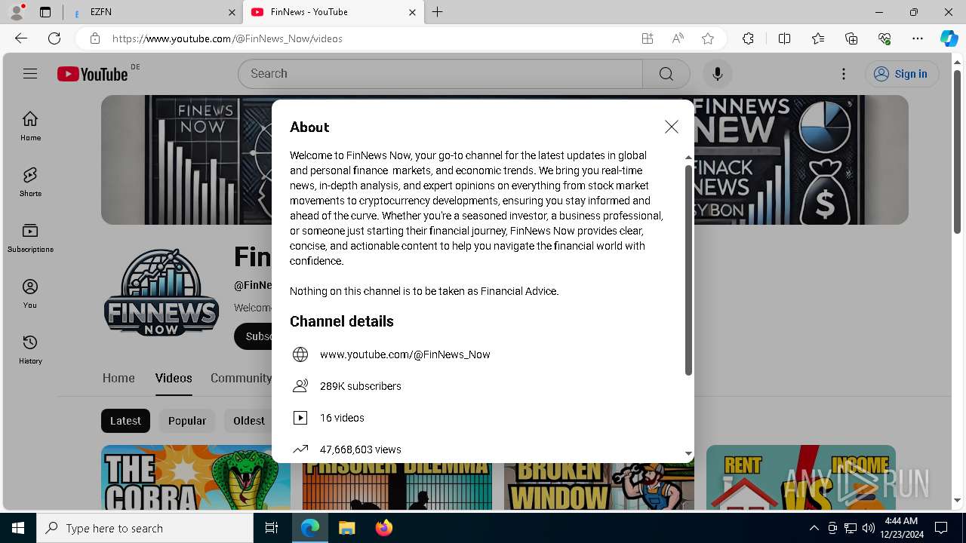Toggle Split screen icon
966x543 pixels.
pyautogui.click(x=784, y=38)
